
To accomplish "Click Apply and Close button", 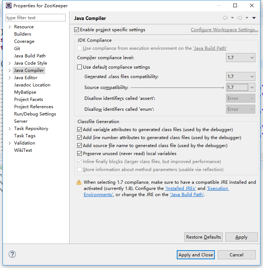I will click(x=196, y=255).
